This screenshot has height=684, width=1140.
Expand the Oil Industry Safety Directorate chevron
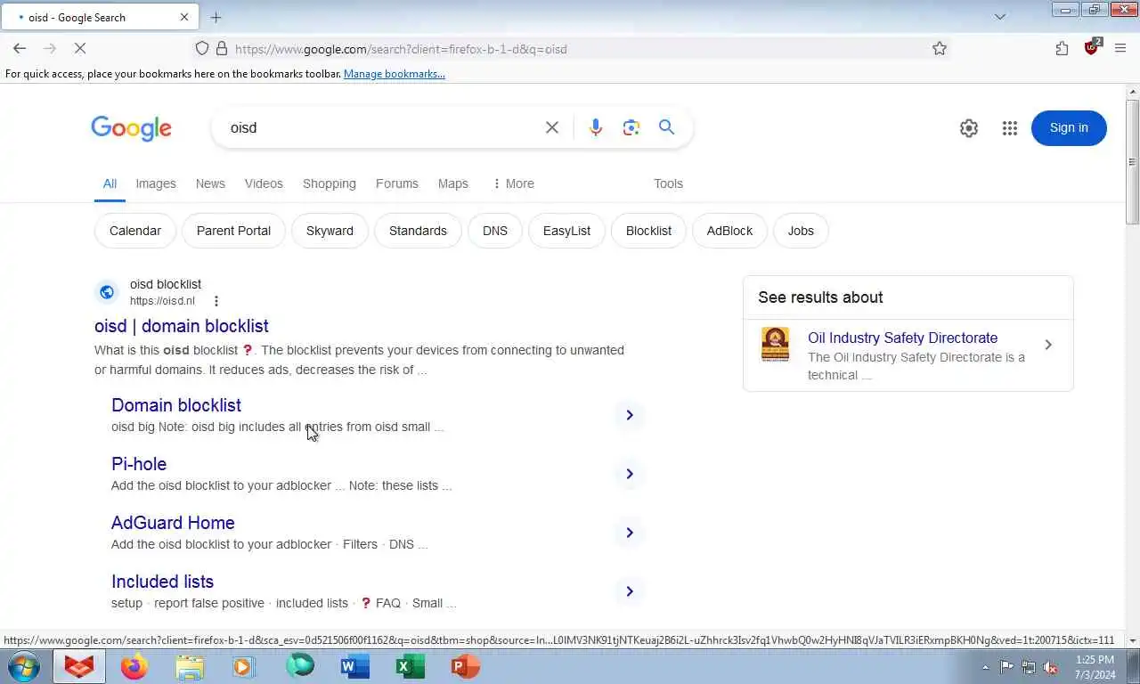(x=1048, y=345)
